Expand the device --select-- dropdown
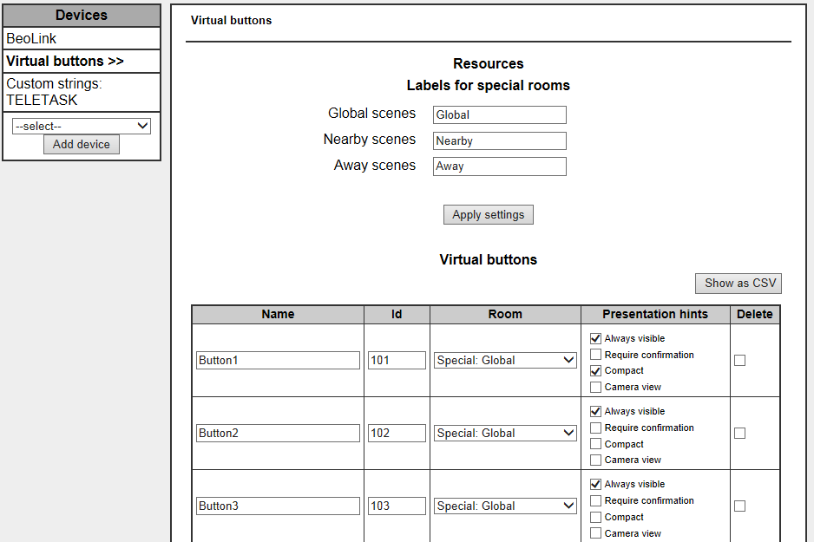814x542 pixels. [82, 126]
